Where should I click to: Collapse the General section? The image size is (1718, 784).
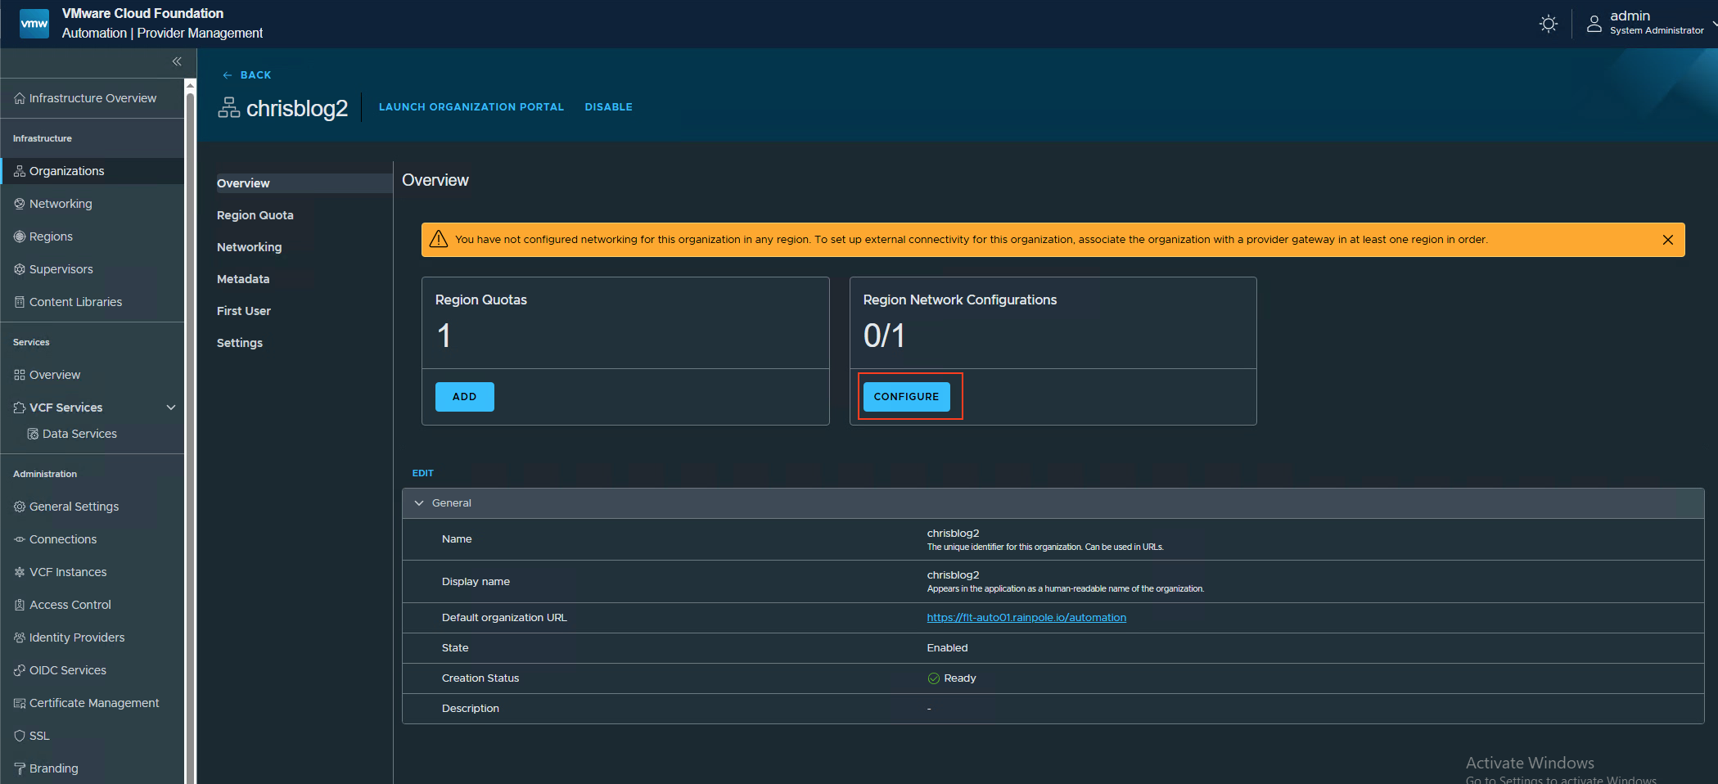[x=419, y=503]
